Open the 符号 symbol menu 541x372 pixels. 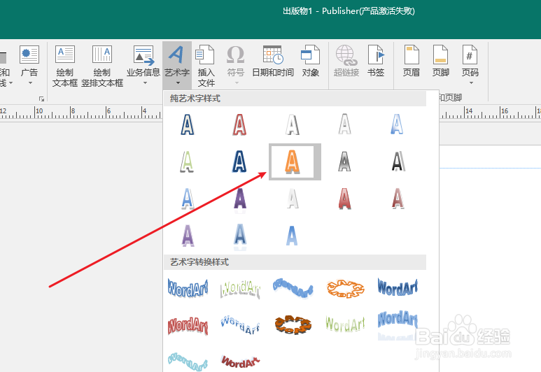(x=236, y=65)
